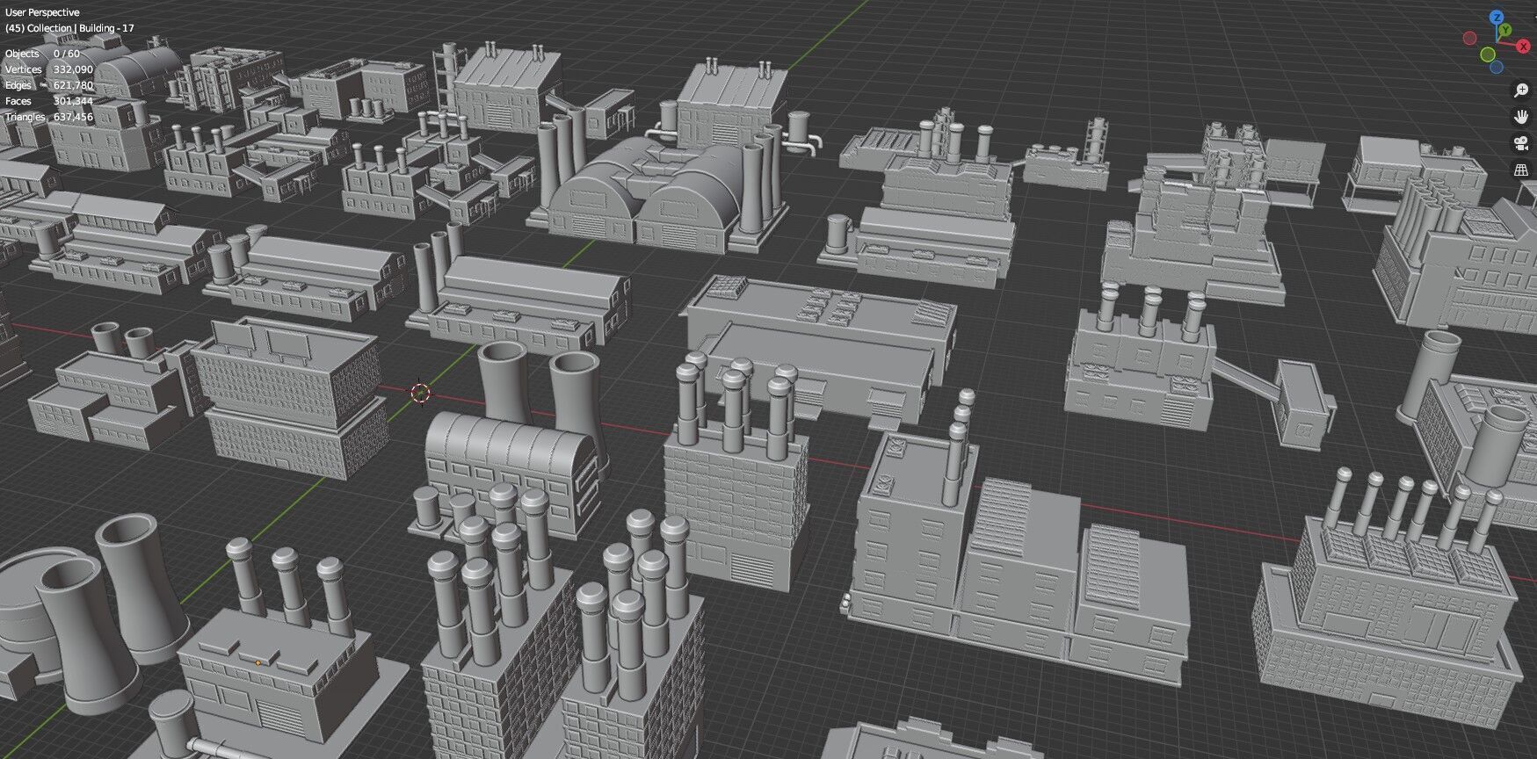The image size is (1537, 759).
Task: Click the 'Triangles 637,456' statistic
Action: tap(49, 117)
